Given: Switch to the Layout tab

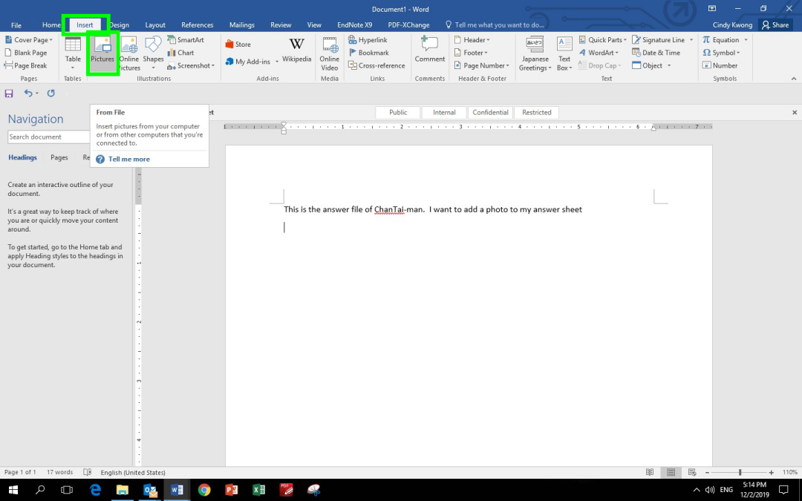Looking at the screenshot, I should coord(155,25).
